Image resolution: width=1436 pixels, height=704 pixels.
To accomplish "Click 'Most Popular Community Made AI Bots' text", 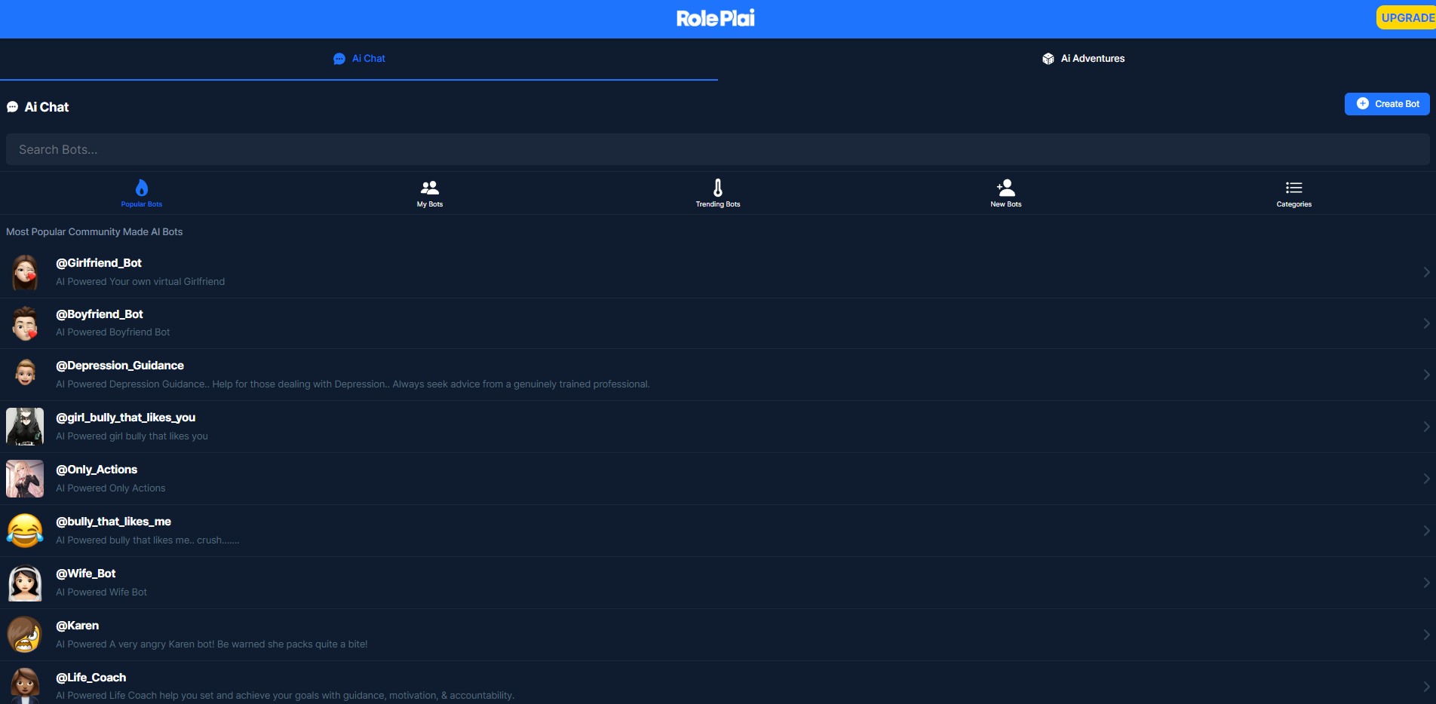I will [94, 232].
